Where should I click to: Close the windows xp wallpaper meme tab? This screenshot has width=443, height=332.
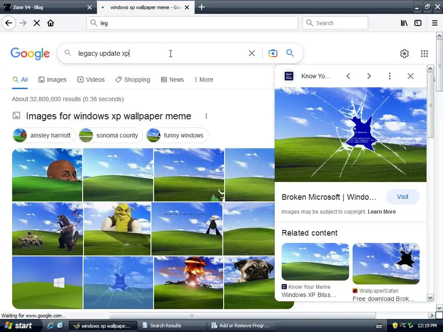click(x=187, y=7)
